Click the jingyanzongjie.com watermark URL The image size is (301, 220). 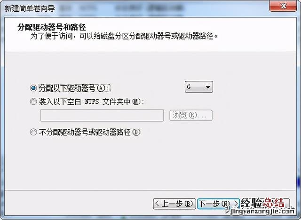pos(260,212)
